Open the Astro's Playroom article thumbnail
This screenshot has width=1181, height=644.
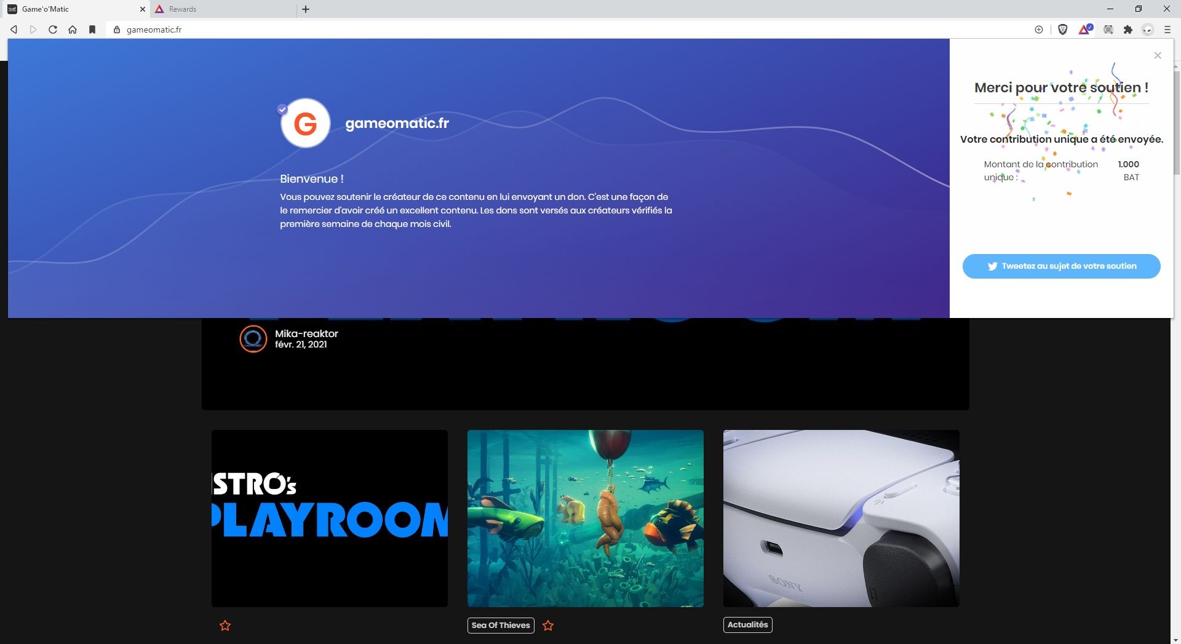tap(330, 519)
